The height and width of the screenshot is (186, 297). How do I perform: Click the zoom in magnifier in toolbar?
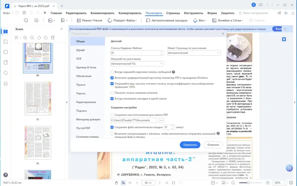click(x=36, y=20)
